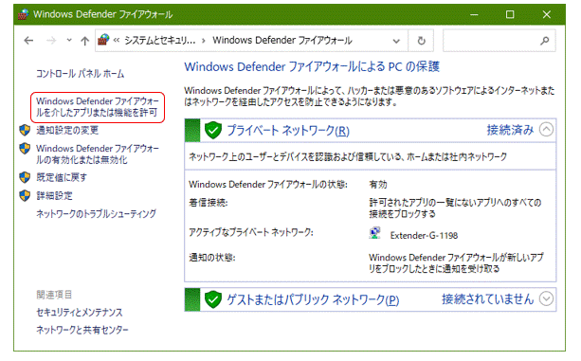581x361 pixels.
Task: Click Windows Defender ファイアウォール breadcrumb in address bar
Action: 282,40
